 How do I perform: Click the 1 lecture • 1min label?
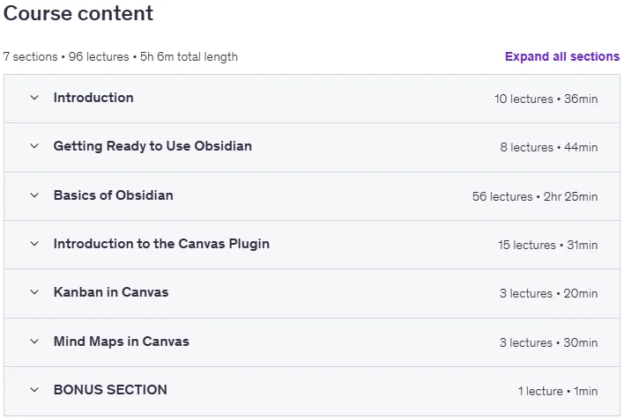tap(558, 391)
